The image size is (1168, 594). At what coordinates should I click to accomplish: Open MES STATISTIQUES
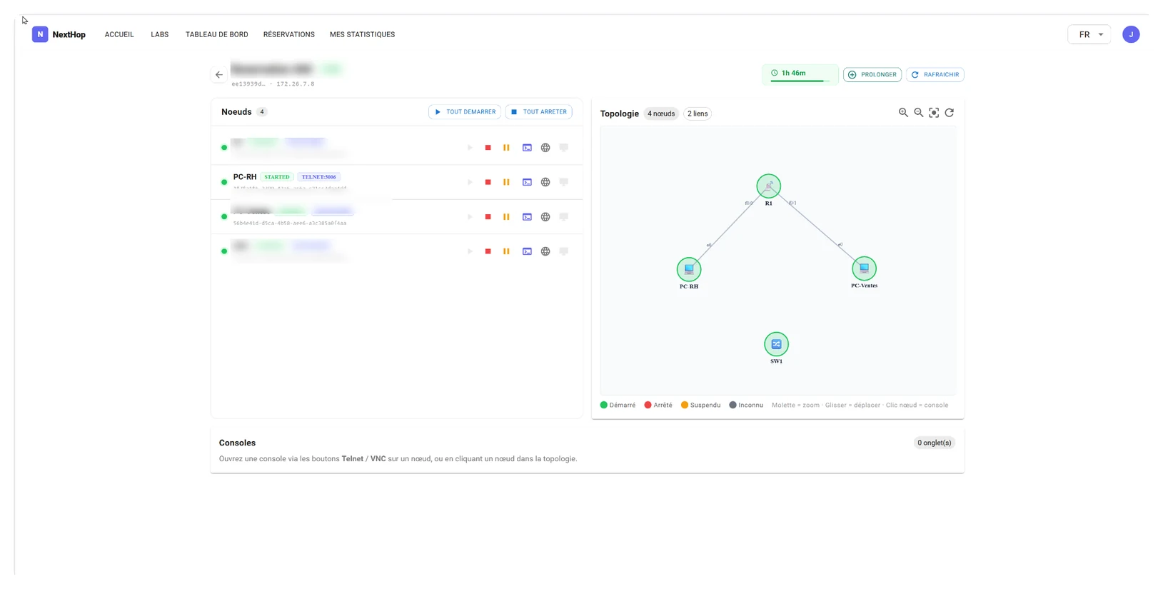pos(362,34)
